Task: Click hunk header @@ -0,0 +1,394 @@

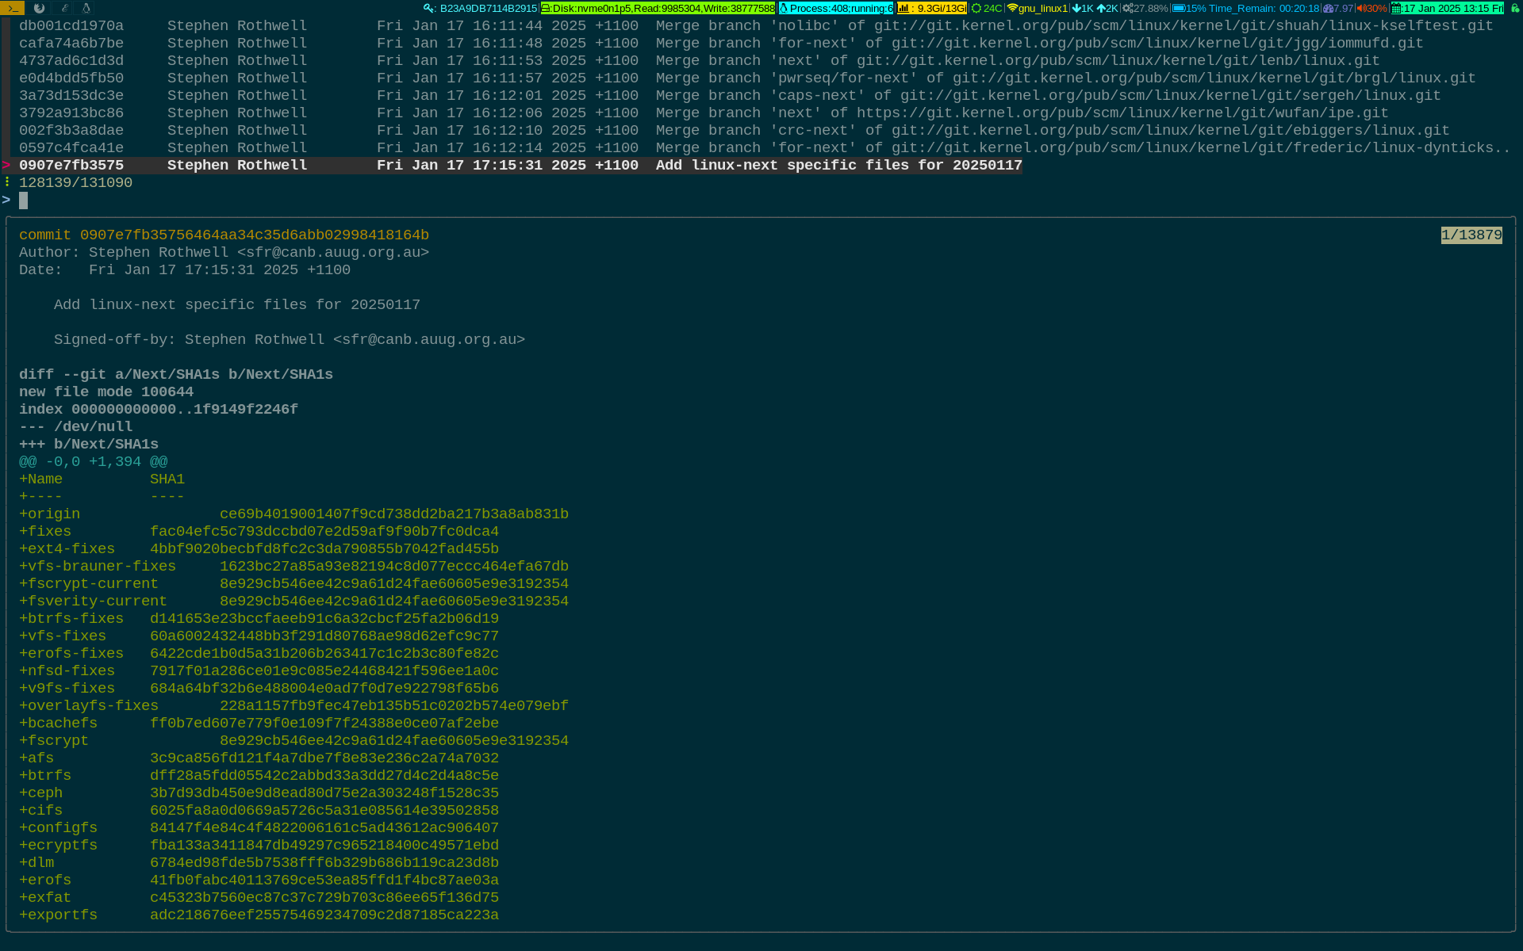Action: click(x=94, y=461)
